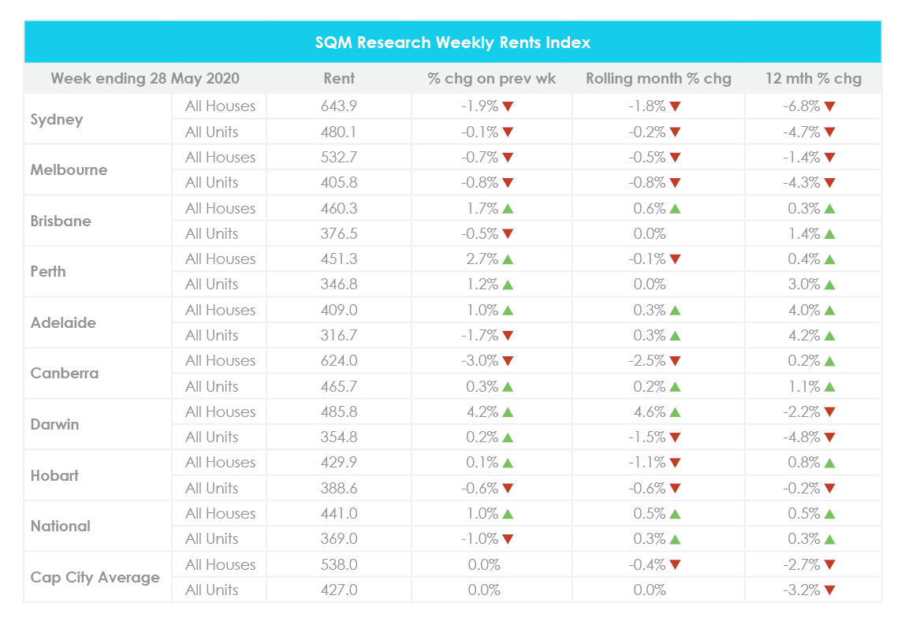
Task: Click the Canberra city label
Action: [x=64, y=373]
